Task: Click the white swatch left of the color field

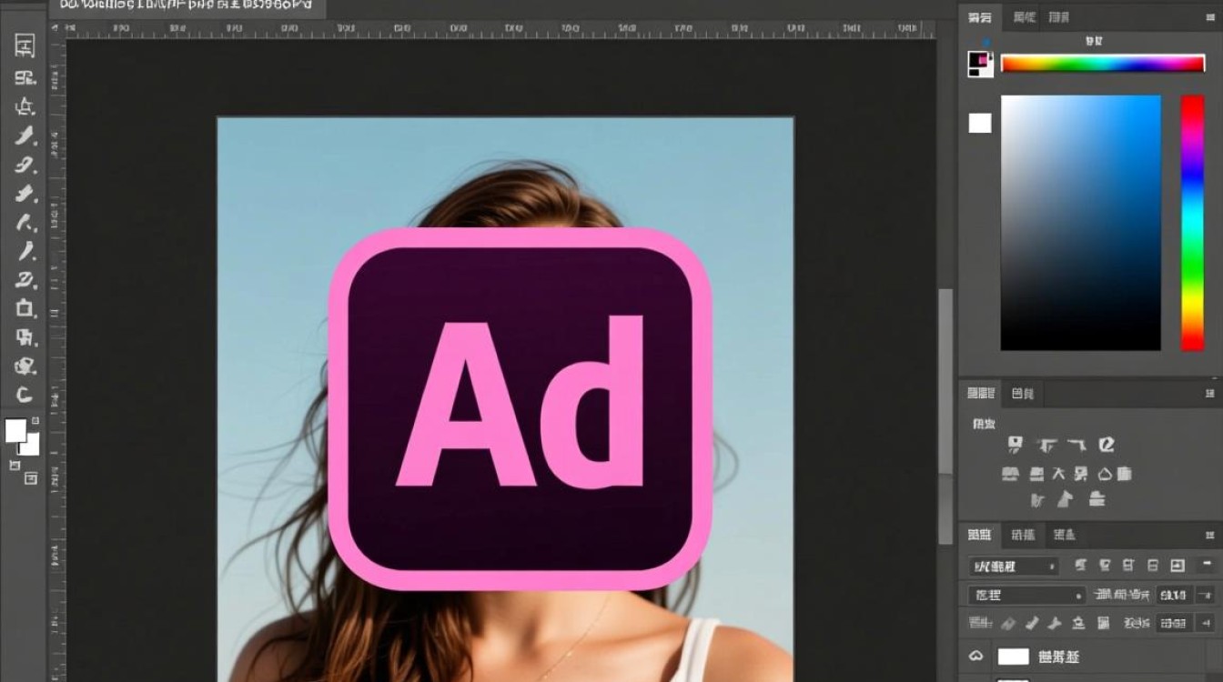Action: click(x=980, y=123)
